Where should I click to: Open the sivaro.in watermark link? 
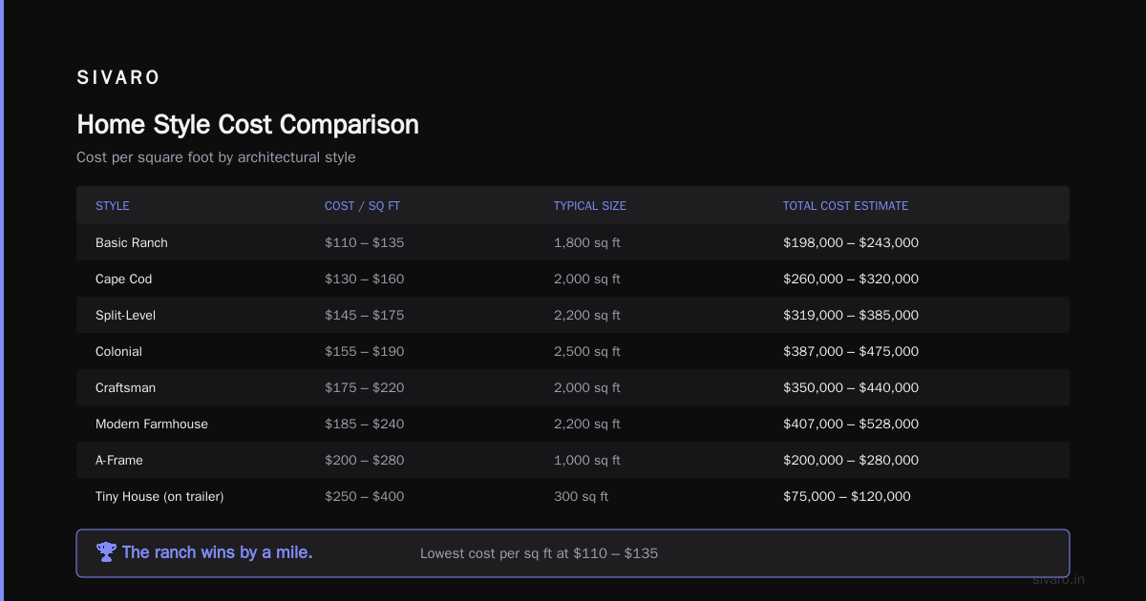click(1059, 579)
